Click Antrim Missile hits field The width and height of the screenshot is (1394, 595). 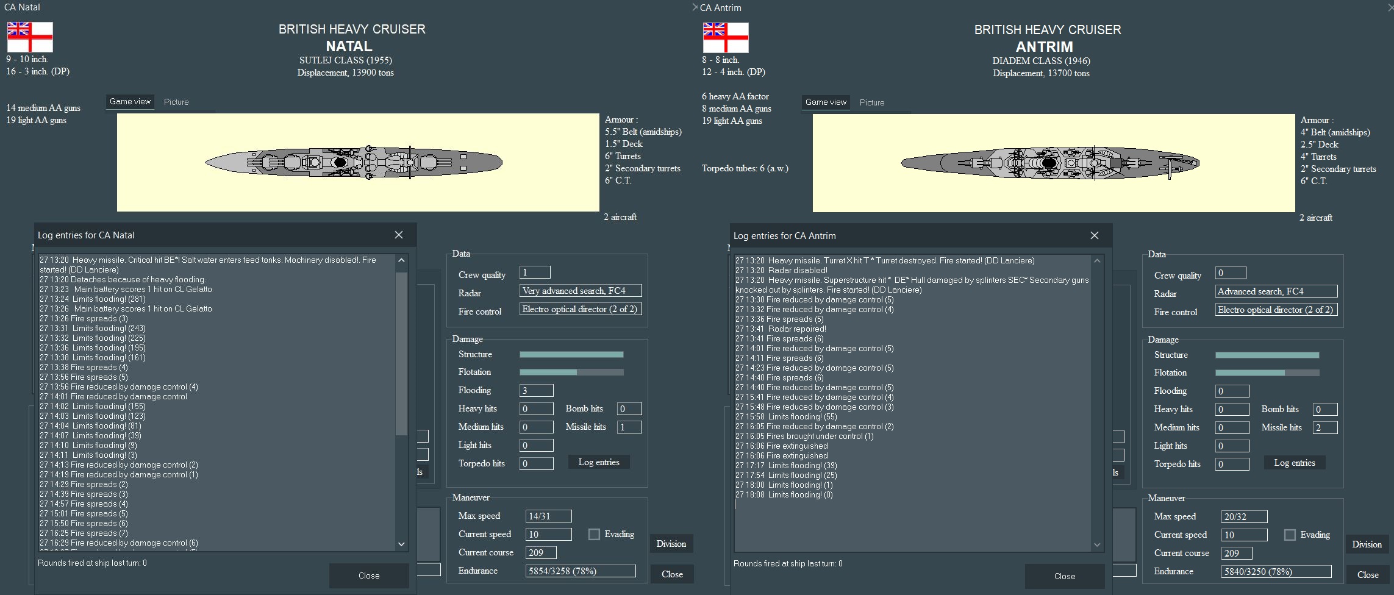click(x=1325, y=427)
